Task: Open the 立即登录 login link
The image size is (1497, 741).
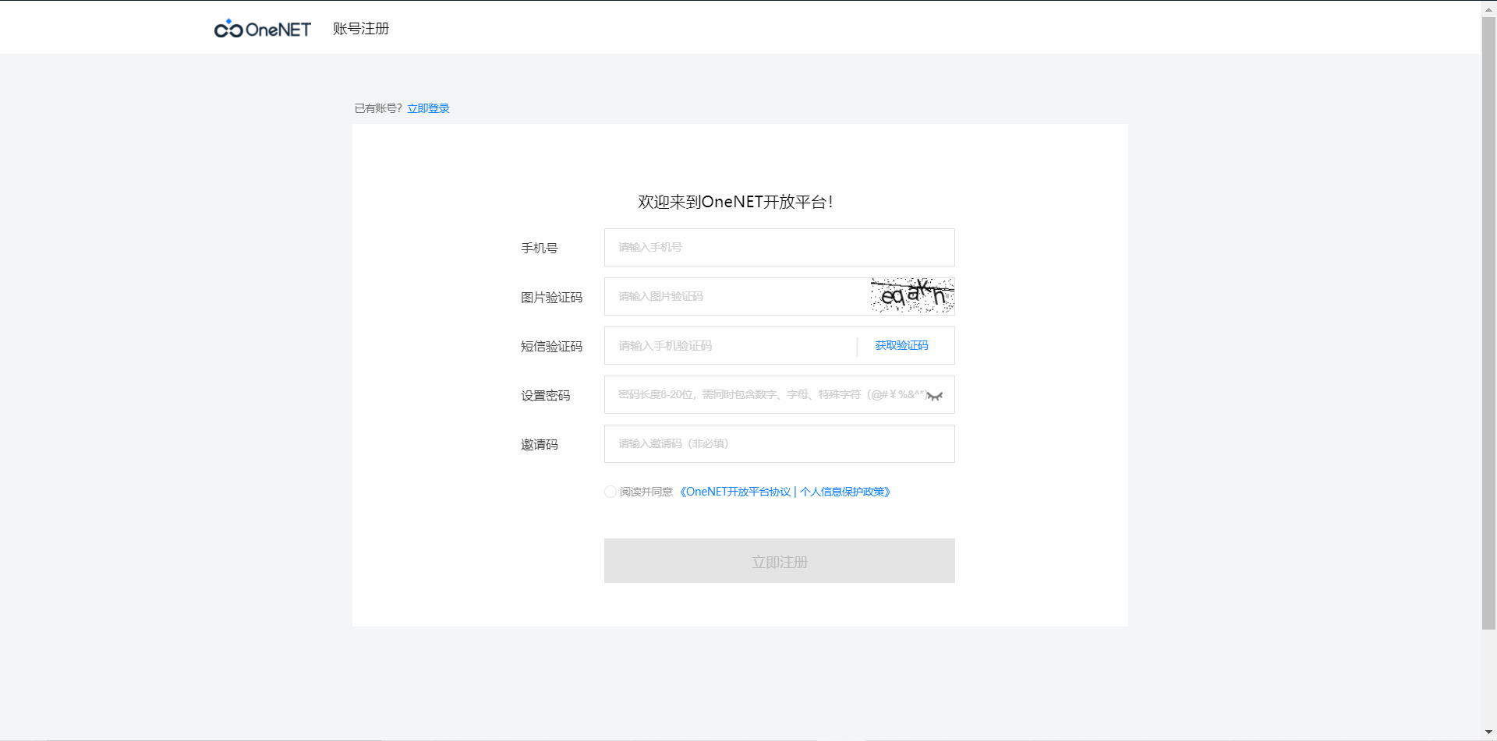Action: (x=428, y=108)
